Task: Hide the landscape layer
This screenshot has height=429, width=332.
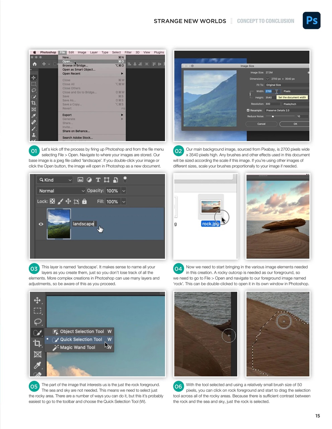Action: pos(41,224)
